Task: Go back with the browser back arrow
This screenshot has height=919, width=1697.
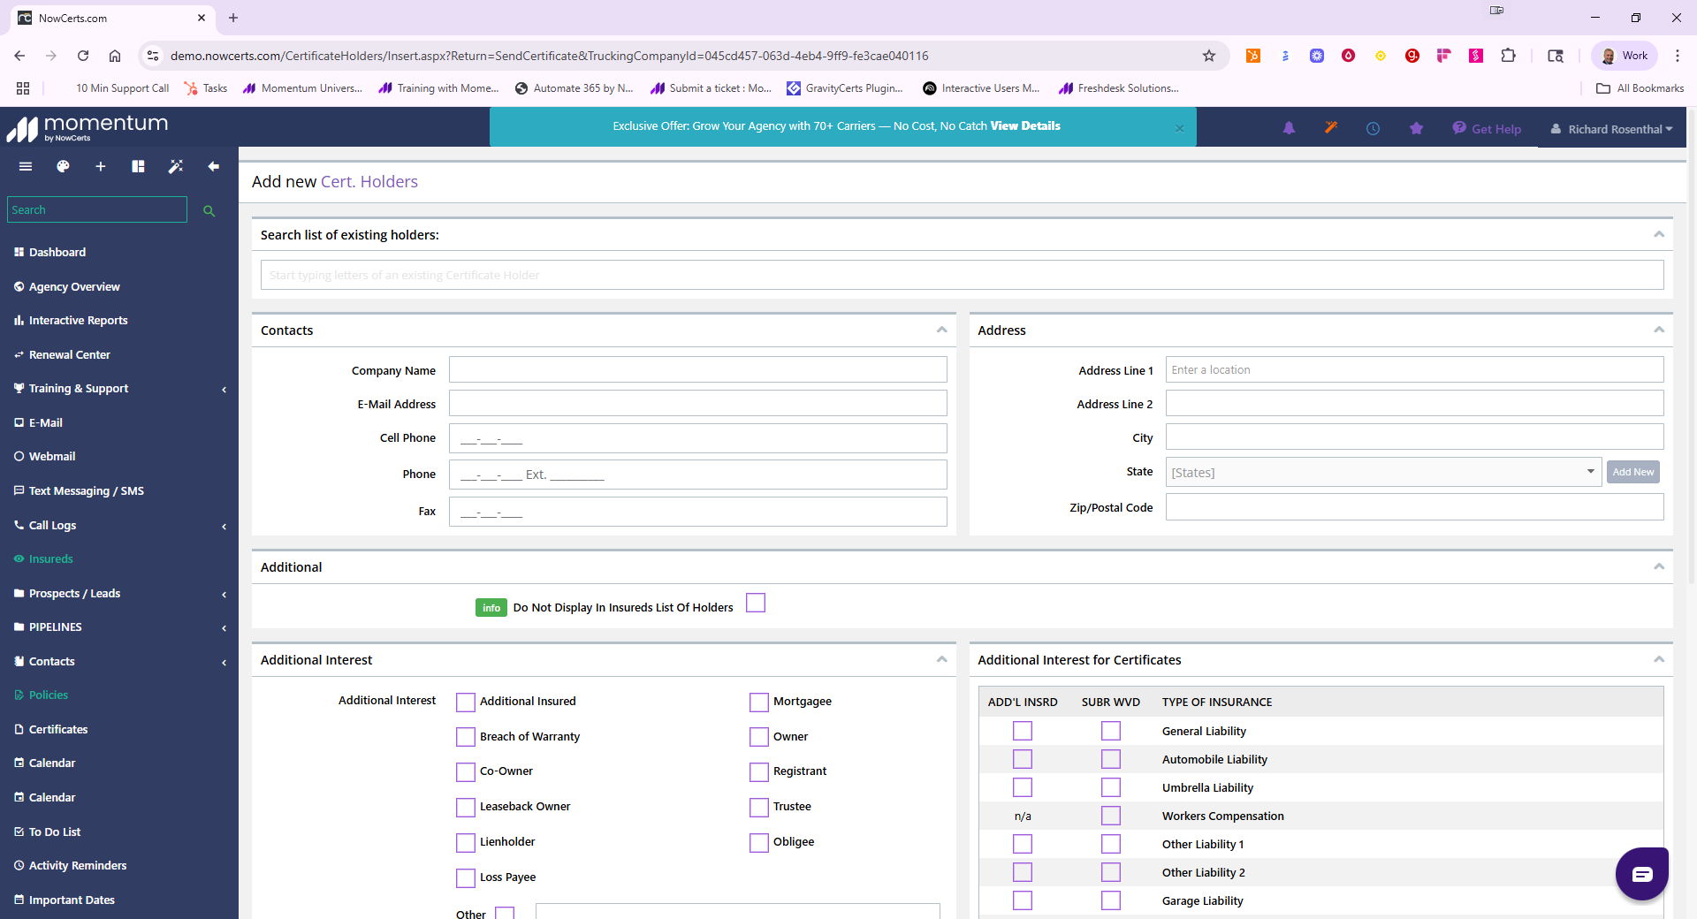Action: point(19,56)
